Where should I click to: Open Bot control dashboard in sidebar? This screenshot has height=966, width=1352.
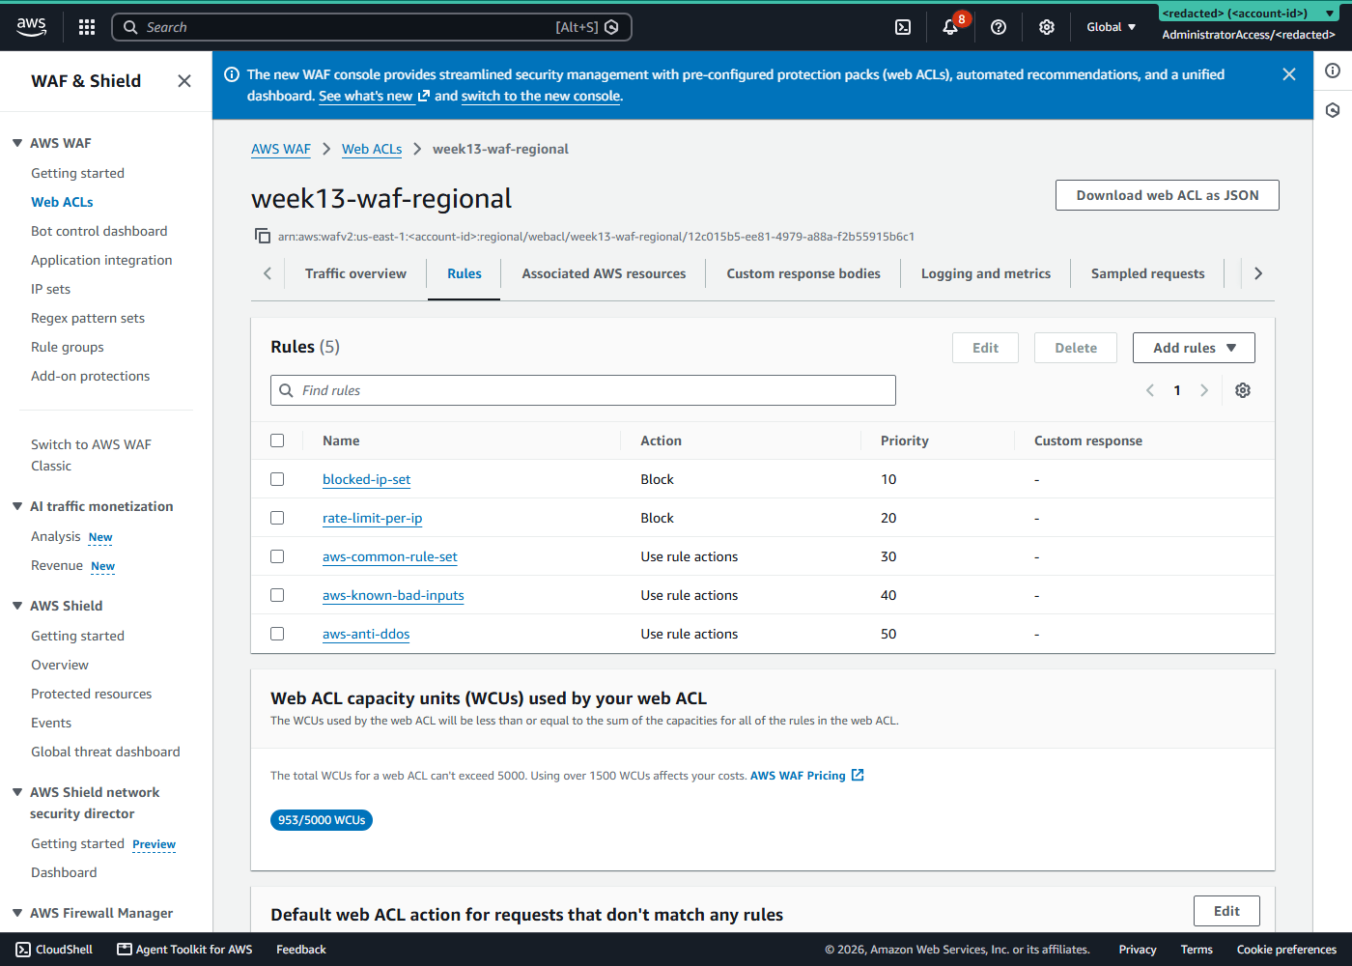(x=99, y=231)
